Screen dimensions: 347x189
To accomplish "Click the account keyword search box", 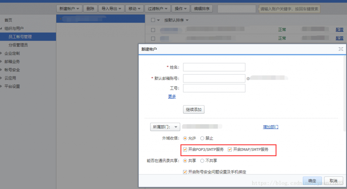I will point(237,9).
